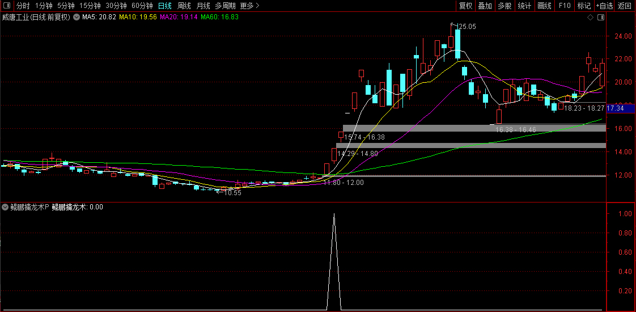Toggle the left sidebar panel icon
Image resolution: width=636 pixels, height=312 pixels.
tap(6, 6)
